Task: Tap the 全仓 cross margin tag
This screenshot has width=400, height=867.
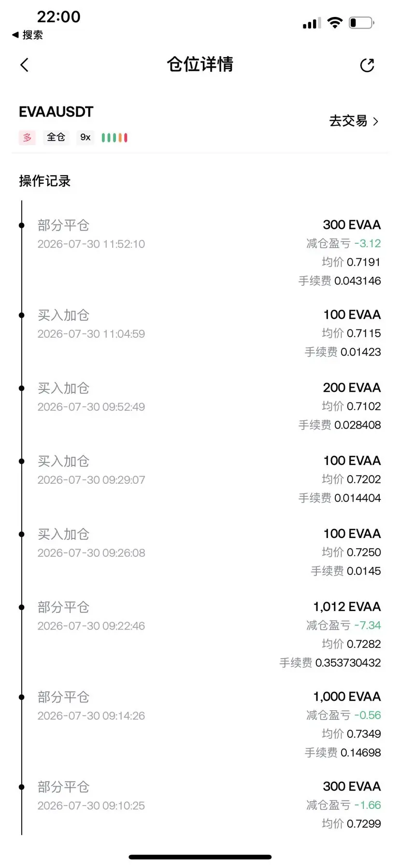Action: click(56, 137)
